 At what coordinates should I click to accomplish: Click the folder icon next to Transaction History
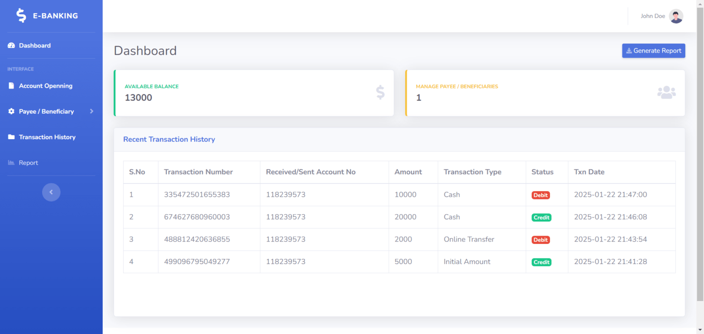point(11,137)
